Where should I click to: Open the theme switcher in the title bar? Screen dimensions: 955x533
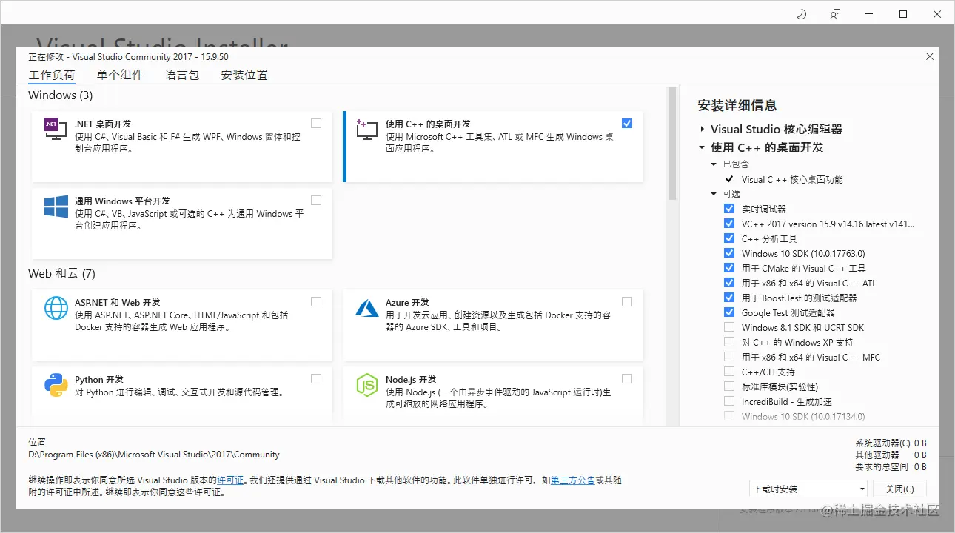point(800,13)
